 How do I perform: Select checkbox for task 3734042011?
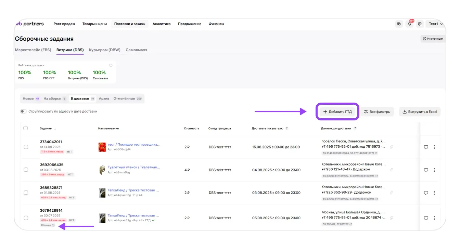click(26, 147)
